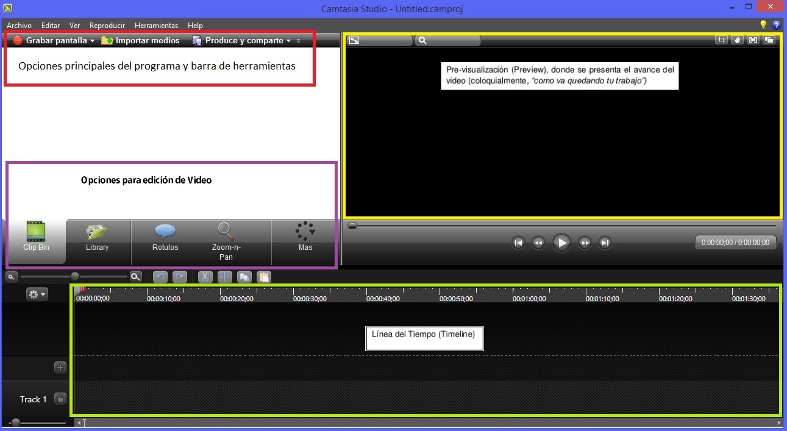Toggle the lock on Track 1

(x=60, y=399)
